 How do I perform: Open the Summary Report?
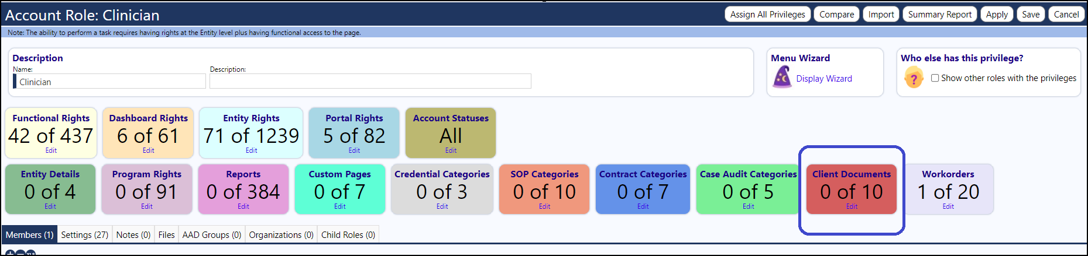point(939,15)
